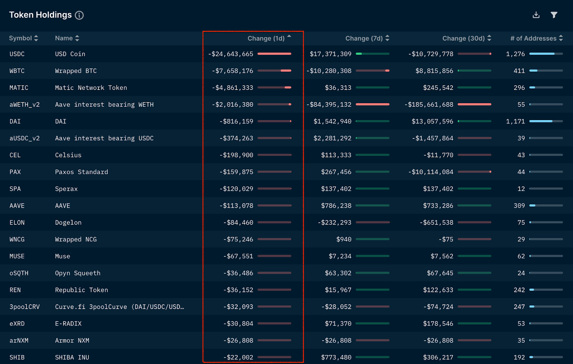The width and height of the screenshot is (573, 364).
Task: Click the value $13,057,596
Action: tap(433, 121)
